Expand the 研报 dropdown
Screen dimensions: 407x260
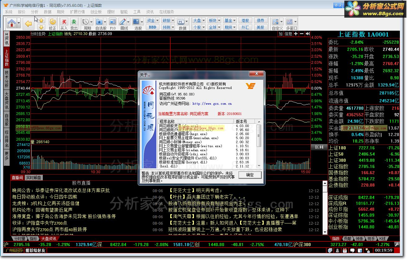pyautogui.click(x=173, y=20)
